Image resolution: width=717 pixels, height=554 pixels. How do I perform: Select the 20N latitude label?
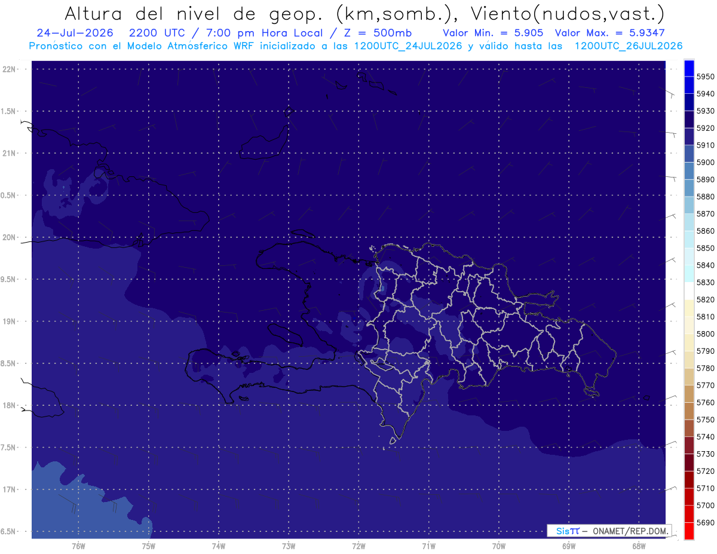pos(10,237)
